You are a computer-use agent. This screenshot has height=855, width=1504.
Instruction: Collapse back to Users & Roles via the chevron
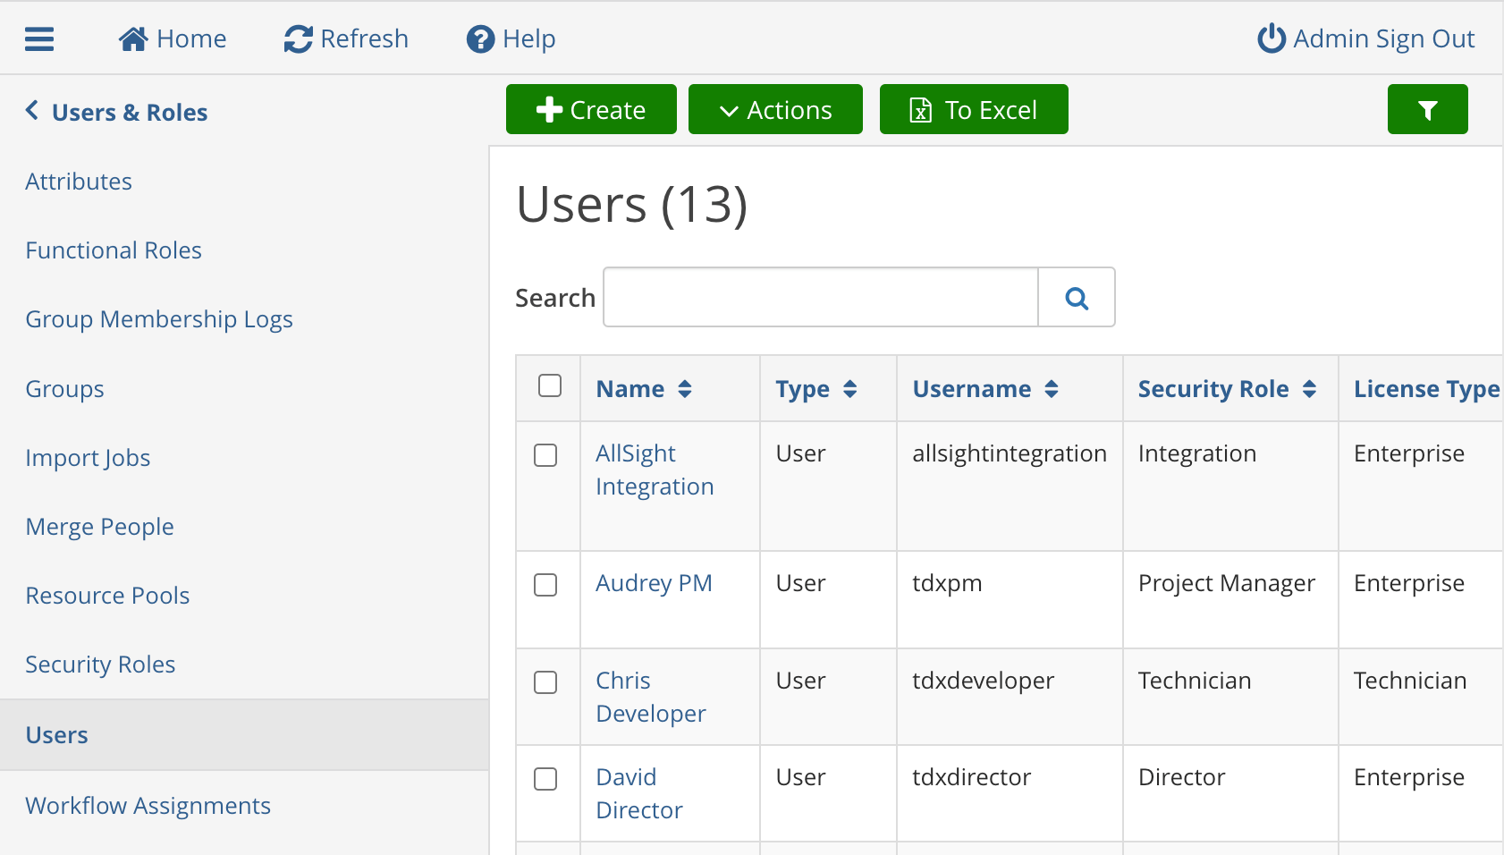click(32, 109)
